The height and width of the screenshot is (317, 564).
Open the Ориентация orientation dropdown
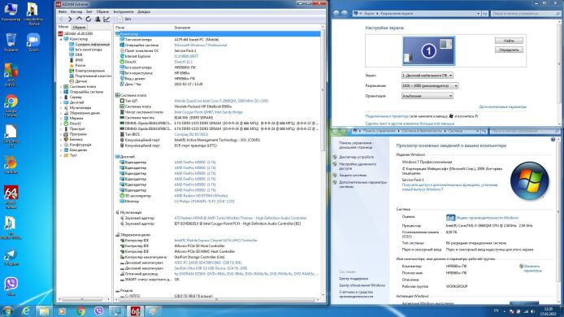[427, 96]
